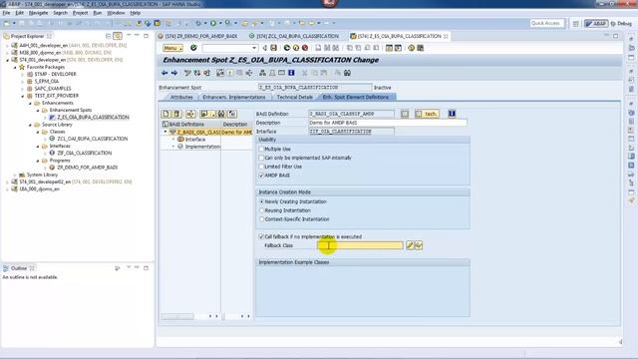Open the SAP command field dropdown
Image resolution: width=638 pixels, height=359 pixels.
point(254,48)
